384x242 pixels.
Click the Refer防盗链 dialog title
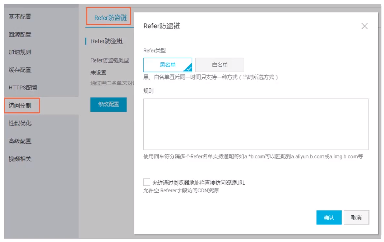[162, 26]
